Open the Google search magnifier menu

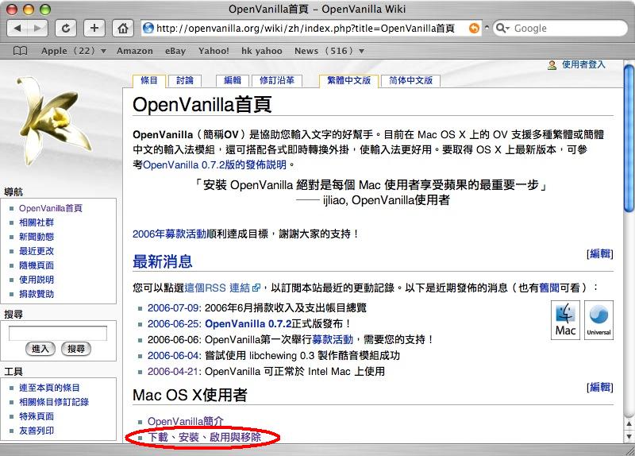click(502, 28)
